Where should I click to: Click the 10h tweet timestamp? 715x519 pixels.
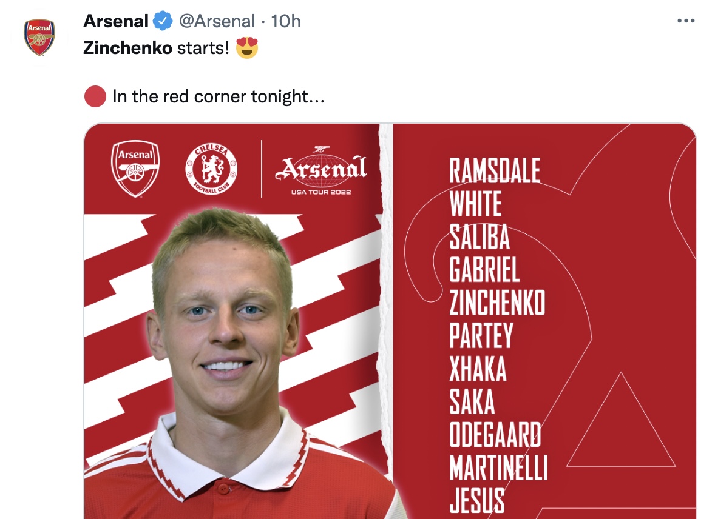(x=285, y=21)
